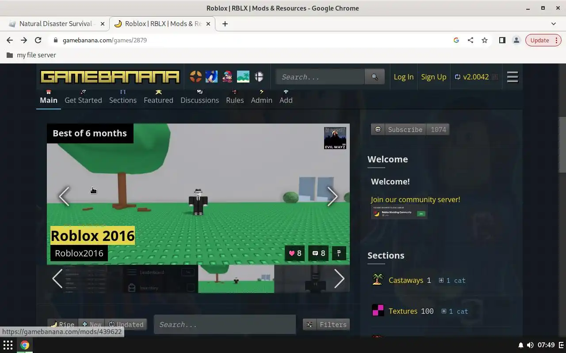Select the Updated sort option
The image size is (566, 353).
click(126, 325)
